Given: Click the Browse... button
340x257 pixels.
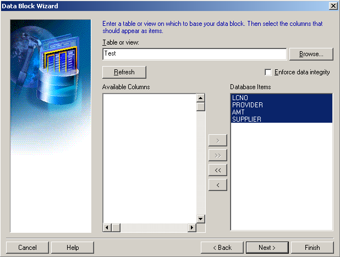Looking at the screenshot, I should (x=311, y=54).
